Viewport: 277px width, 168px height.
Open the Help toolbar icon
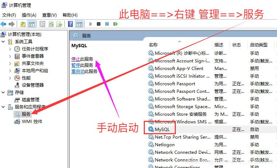(x=70, y=24)
